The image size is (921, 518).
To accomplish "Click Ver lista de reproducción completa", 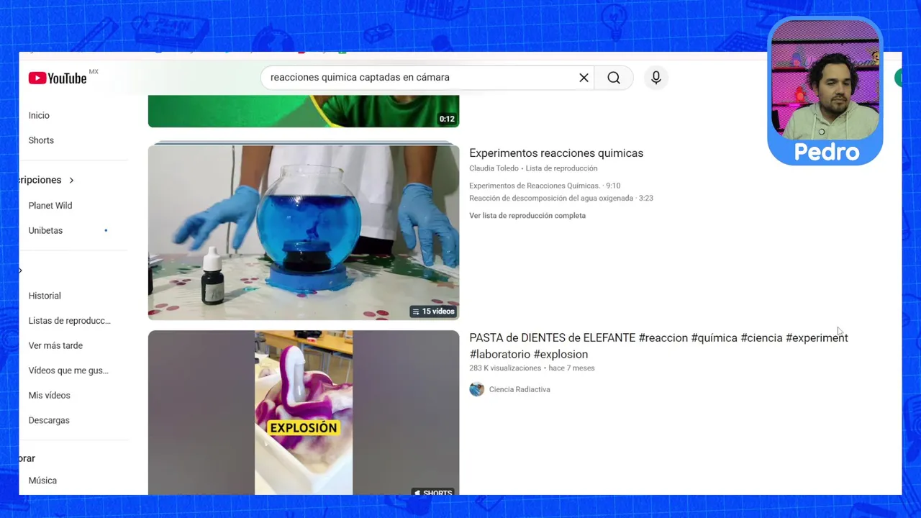I will (527, 216).
